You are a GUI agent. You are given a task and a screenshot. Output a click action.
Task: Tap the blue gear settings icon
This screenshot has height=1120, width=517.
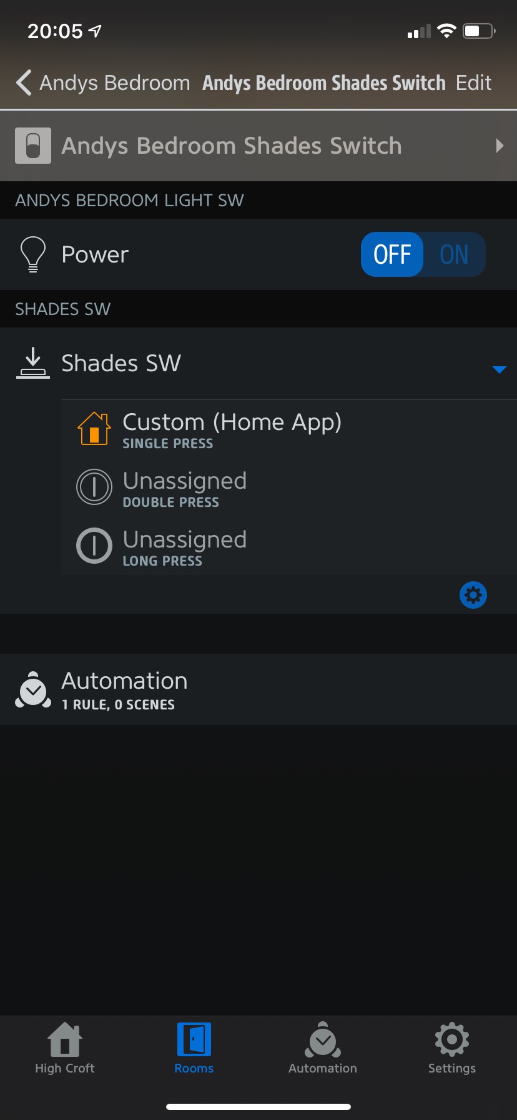(473, 594)
